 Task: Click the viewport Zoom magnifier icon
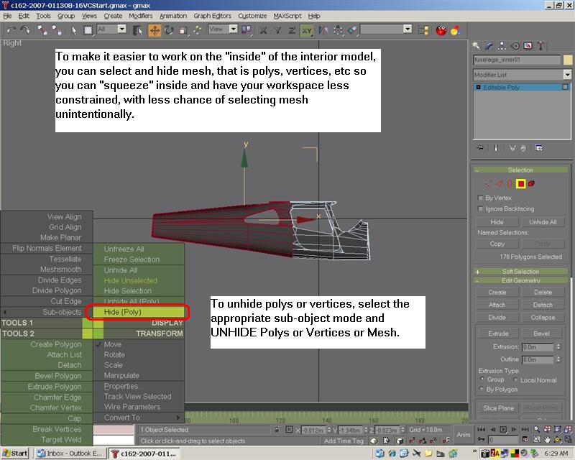536,429
